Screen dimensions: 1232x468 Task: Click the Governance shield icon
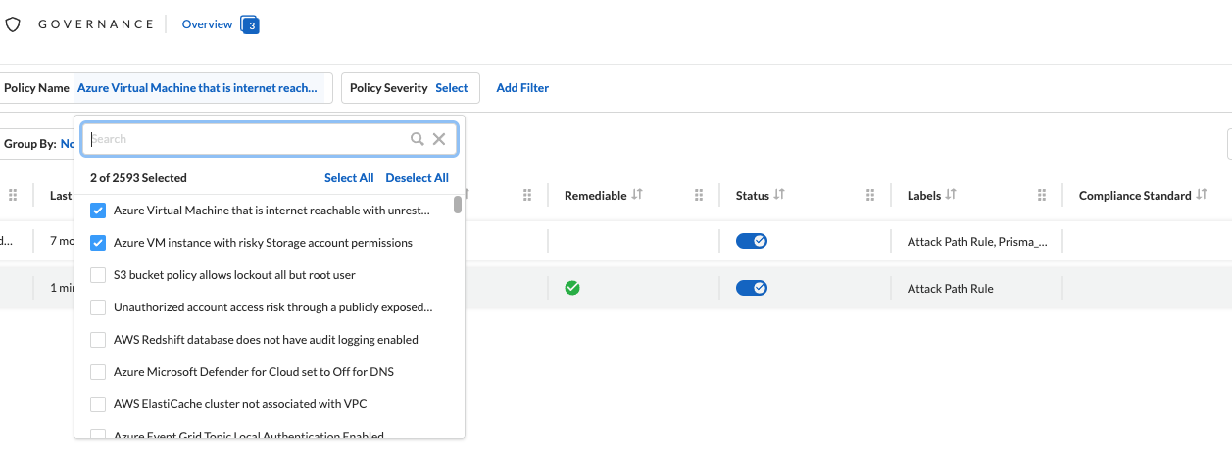point(13,24)
